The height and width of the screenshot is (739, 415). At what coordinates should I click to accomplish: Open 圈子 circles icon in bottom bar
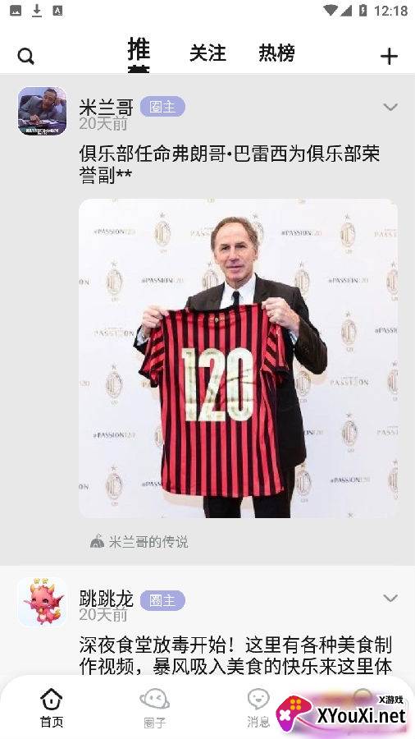point(154,700)
